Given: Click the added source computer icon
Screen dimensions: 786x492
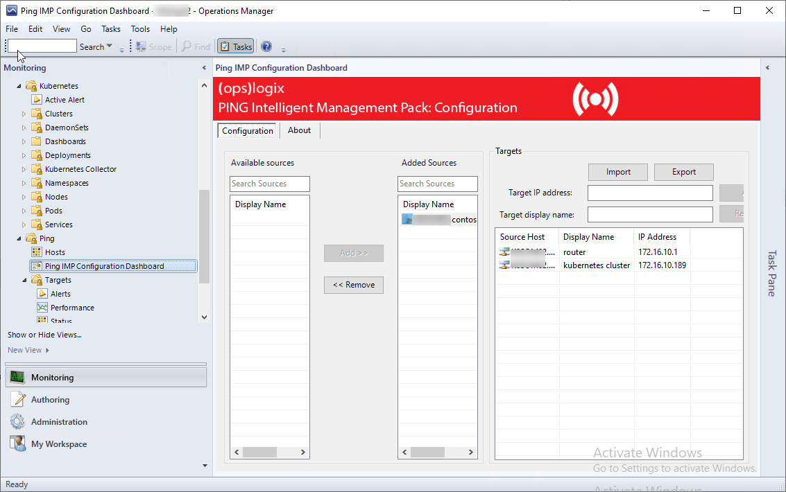Looking at the screenshot, I should (x=407, y=219).
